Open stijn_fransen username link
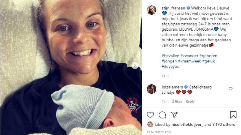This screenshot has height=135, width=241. pos(173,8)
